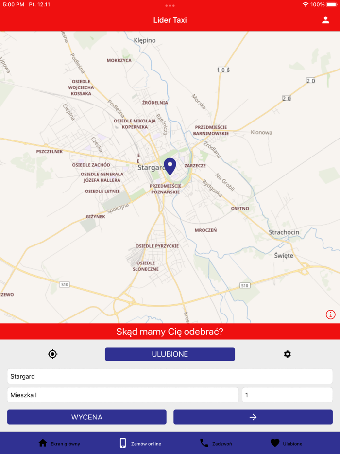Use the locate-me crosshair icon
The image size is (340, 454).
click(52, 354)
